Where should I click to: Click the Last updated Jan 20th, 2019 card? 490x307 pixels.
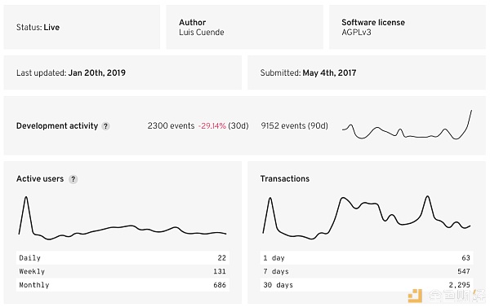(x=122, y=72)
